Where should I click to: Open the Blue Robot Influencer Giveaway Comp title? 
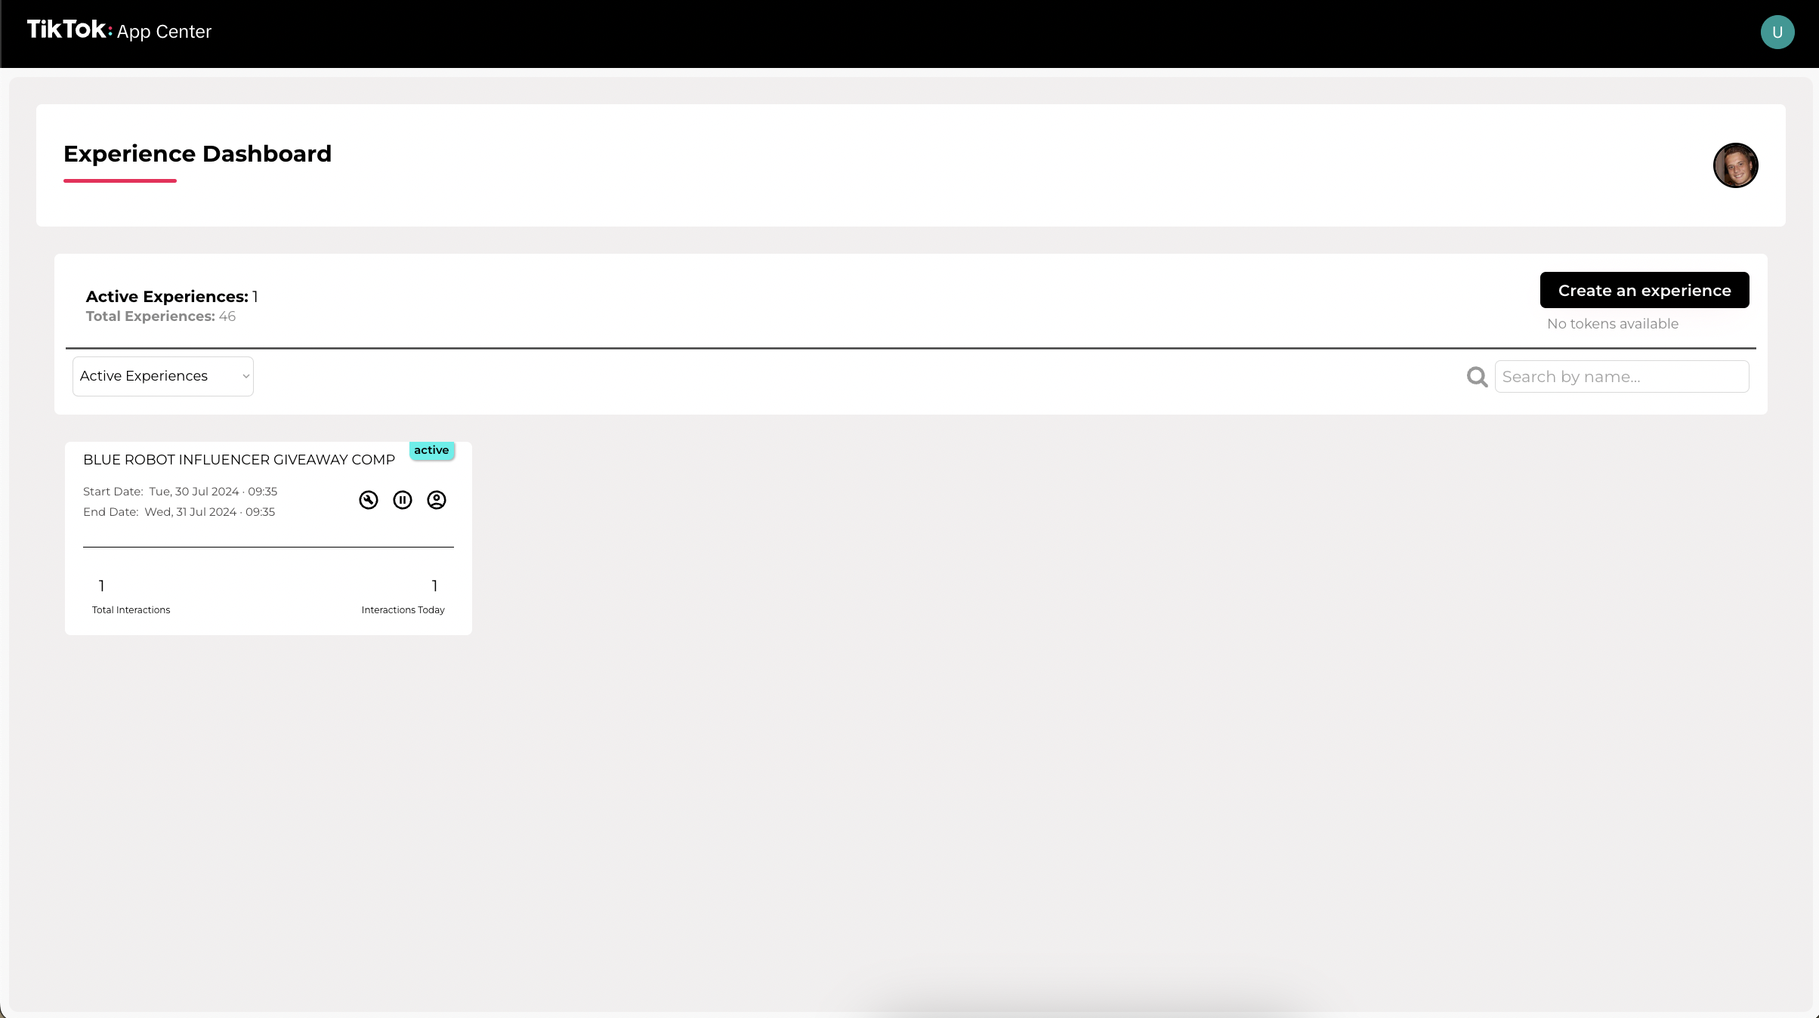pos(239,460)
